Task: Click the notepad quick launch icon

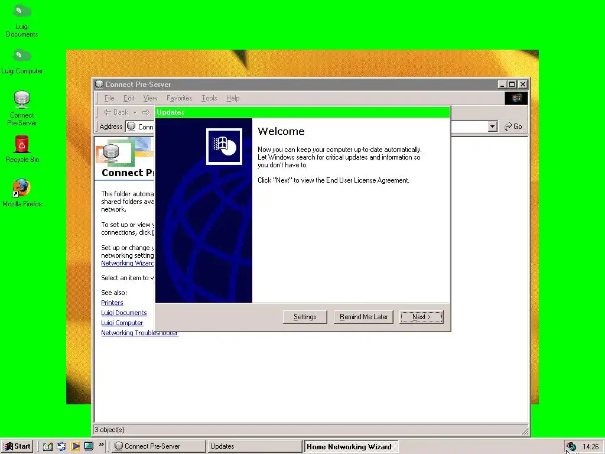Action: coord(47,446)
